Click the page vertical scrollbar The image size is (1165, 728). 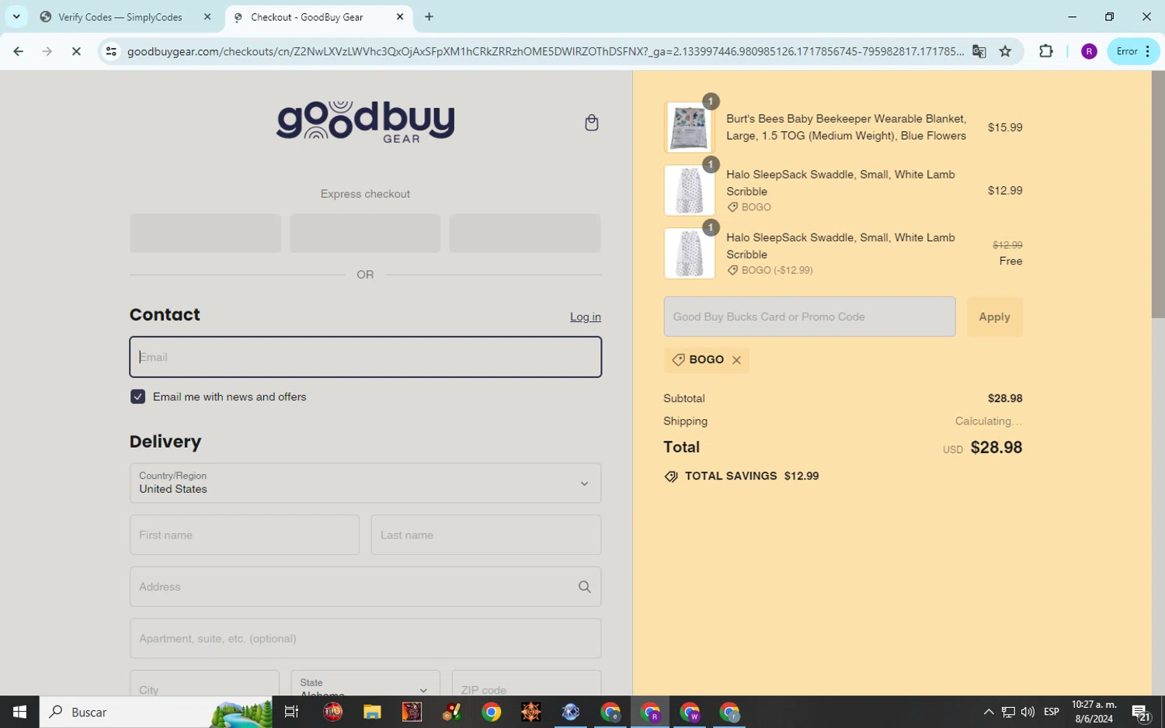(1158, 194)
